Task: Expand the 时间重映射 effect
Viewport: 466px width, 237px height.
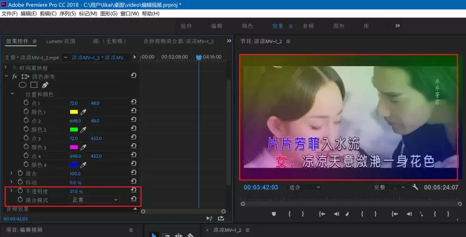Action: pyautogui.click(x=6, y=67)
